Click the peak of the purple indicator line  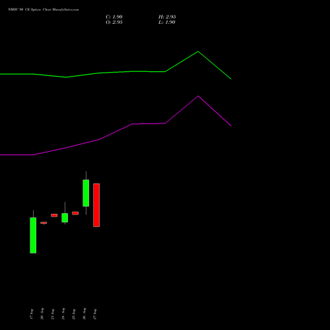pos(198,96)
